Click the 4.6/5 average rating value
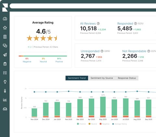156x137 pixels. click(x=43, y=32)
